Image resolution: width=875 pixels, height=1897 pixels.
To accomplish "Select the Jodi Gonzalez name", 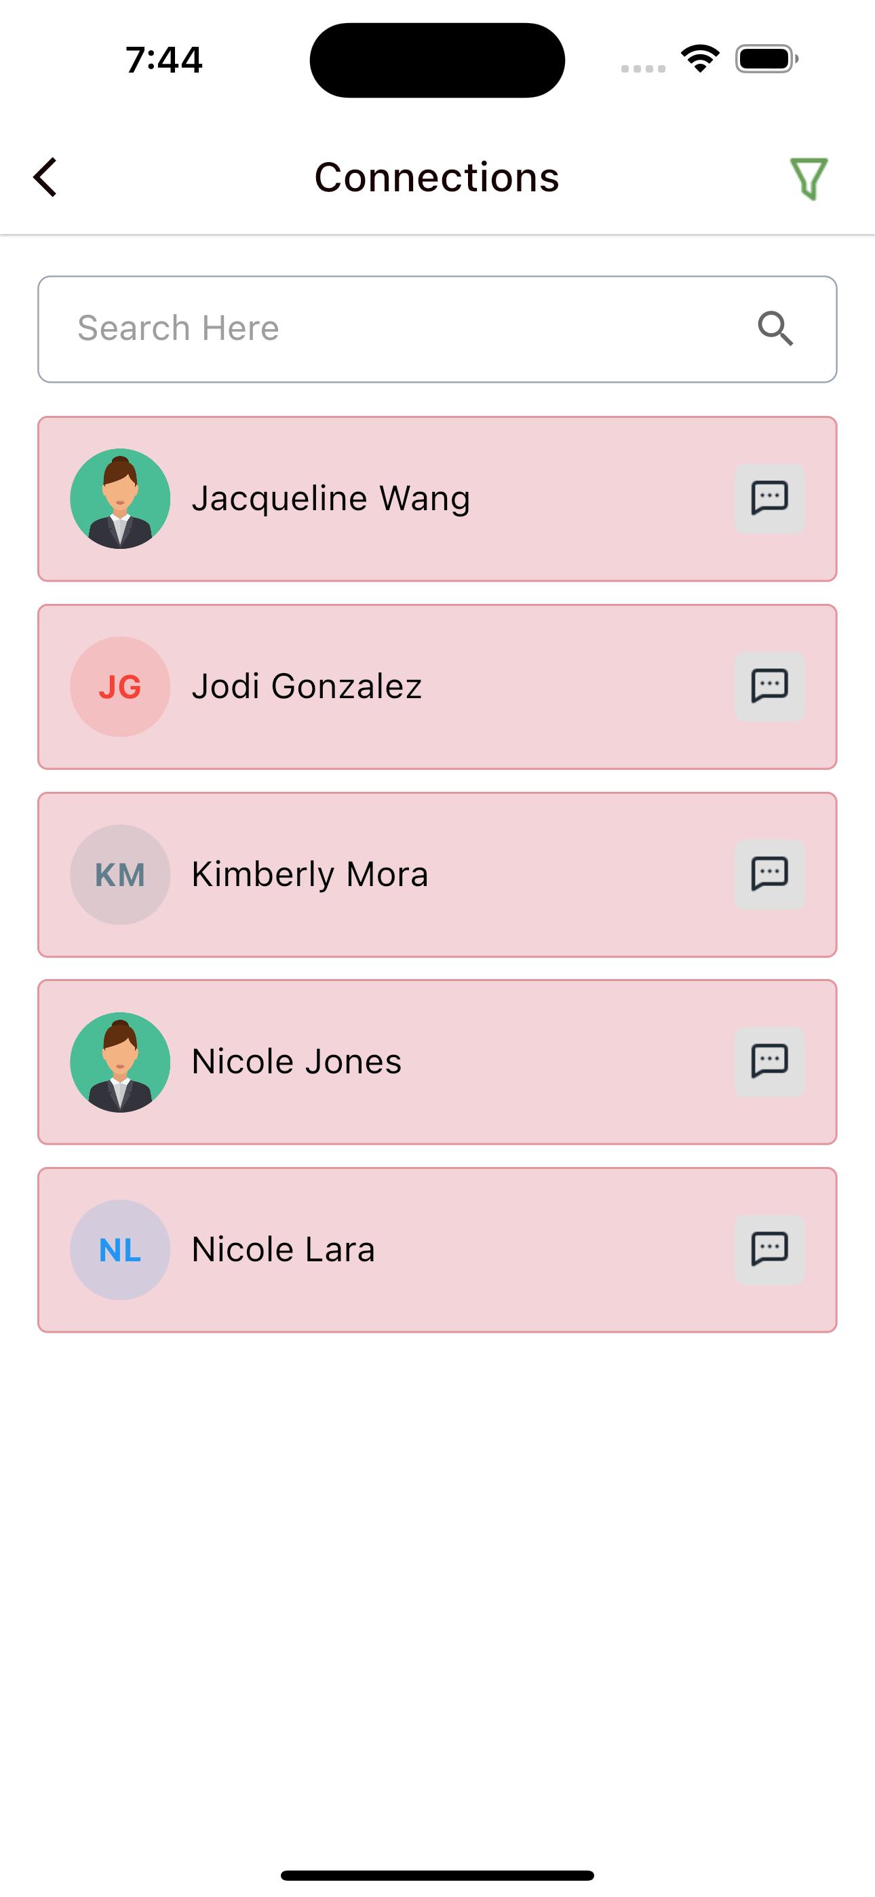I will [x=307, y=687].
